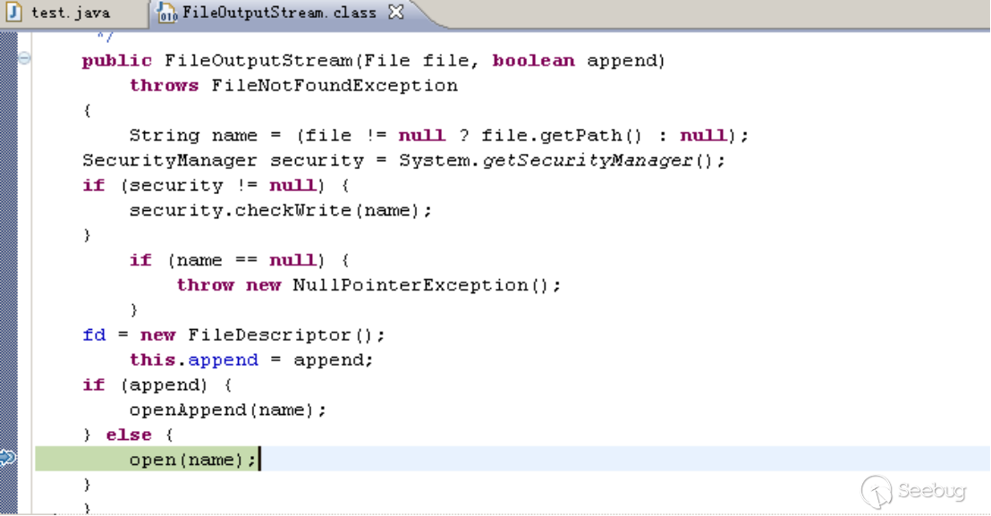Screen dimensions: 991x516
Task: Click the 'else' keyword line
Action: click(x=128, y=436)
